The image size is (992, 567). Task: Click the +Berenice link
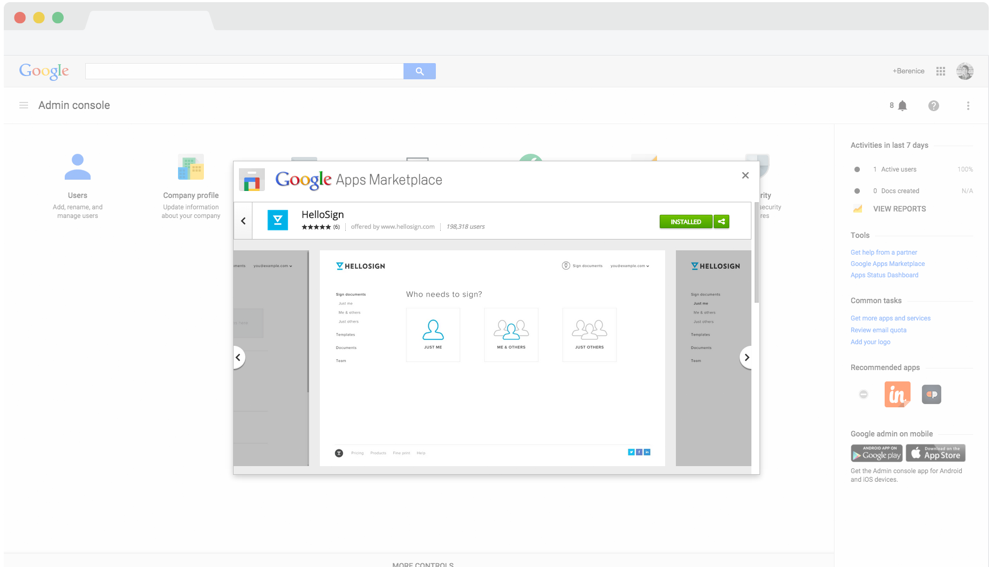click(908, 71)
